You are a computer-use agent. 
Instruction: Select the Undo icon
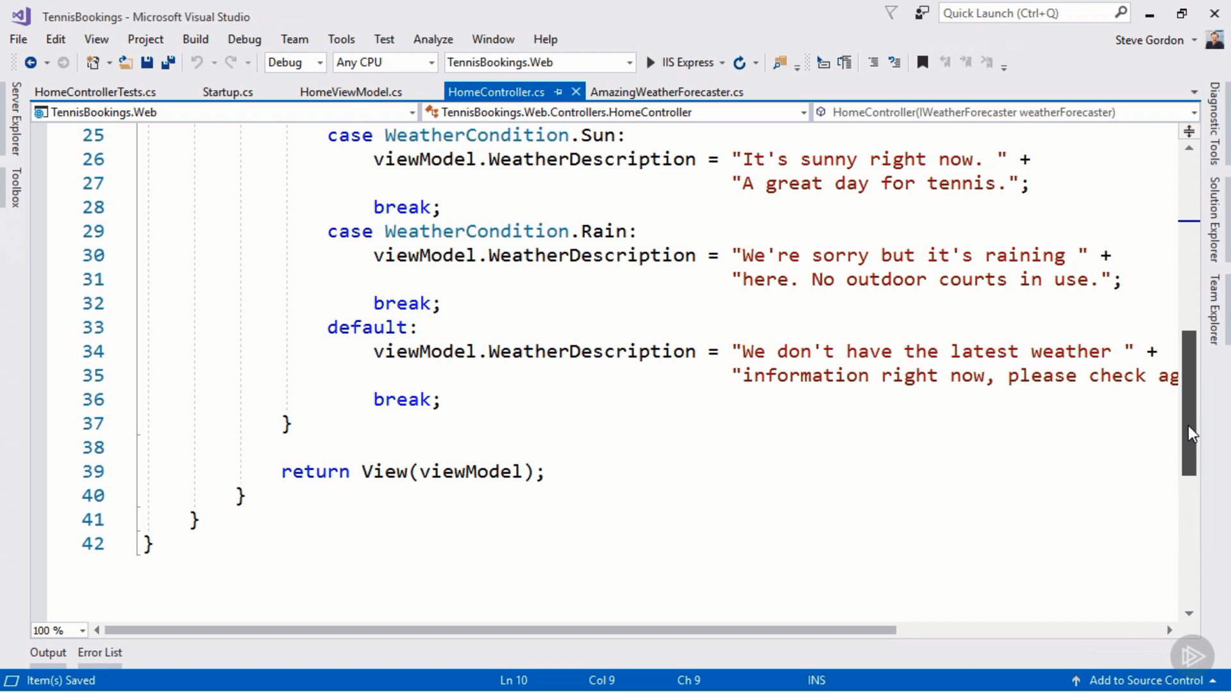pyautogui.click(x=197, y=62)
